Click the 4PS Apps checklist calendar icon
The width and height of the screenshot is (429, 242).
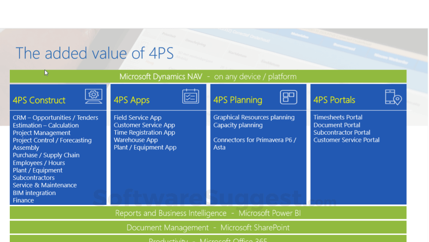[191, 96]
